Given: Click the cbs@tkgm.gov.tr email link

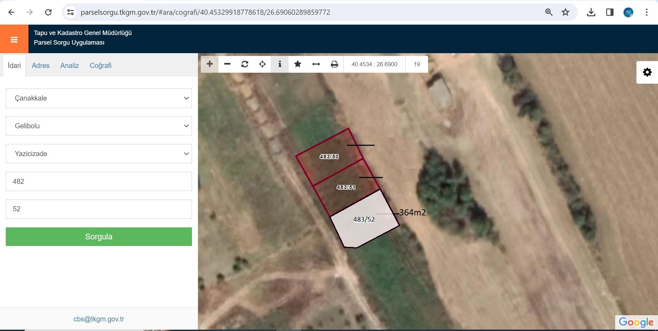Looking at the screenshot, I should [99, 319].
